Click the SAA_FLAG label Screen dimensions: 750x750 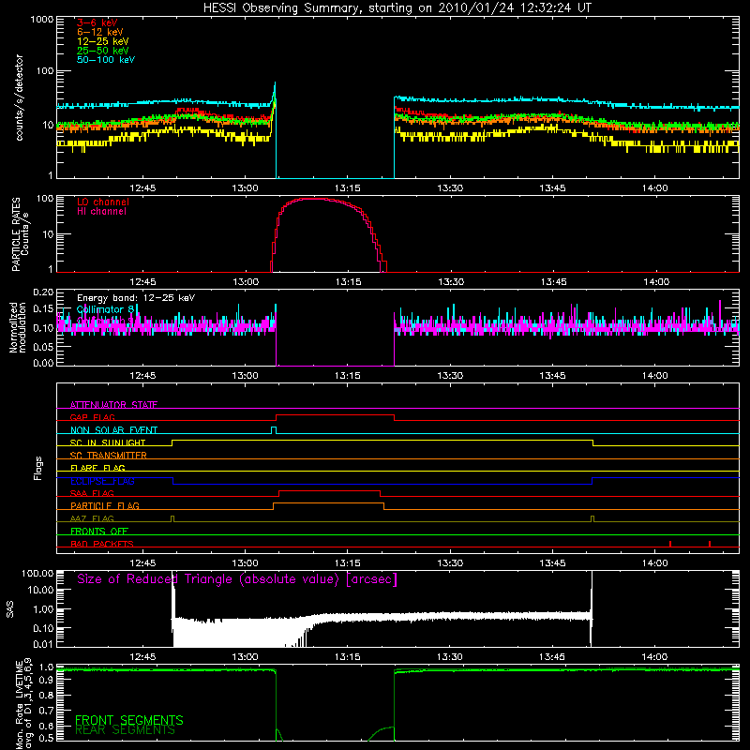tap(92, 493)
